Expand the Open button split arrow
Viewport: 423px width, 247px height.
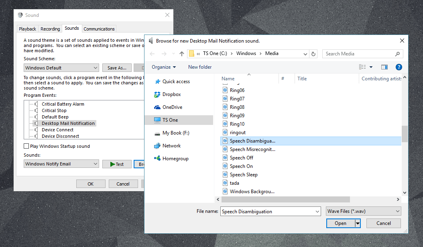358,223
